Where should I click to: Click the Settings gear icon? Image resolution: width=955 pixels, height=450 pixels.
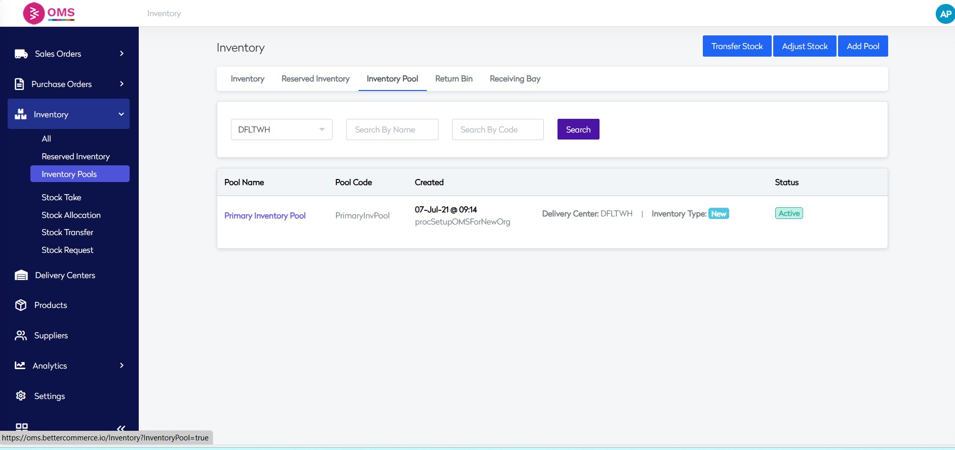[21, 395]
